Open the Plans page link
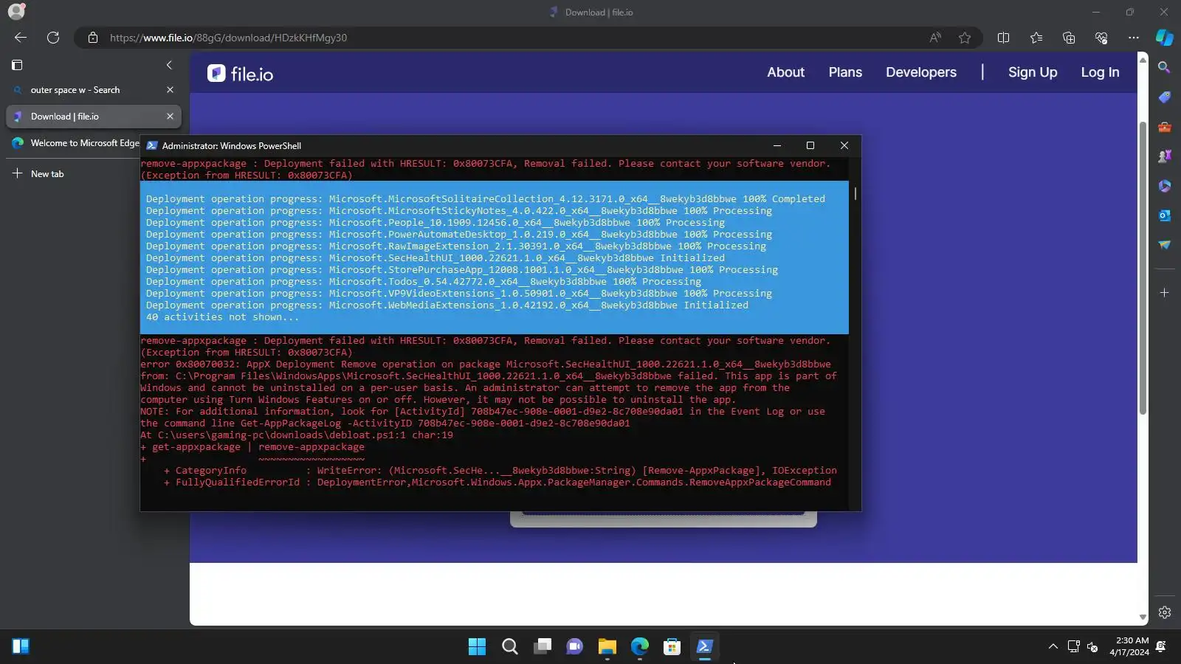 [x=845, y=72]
